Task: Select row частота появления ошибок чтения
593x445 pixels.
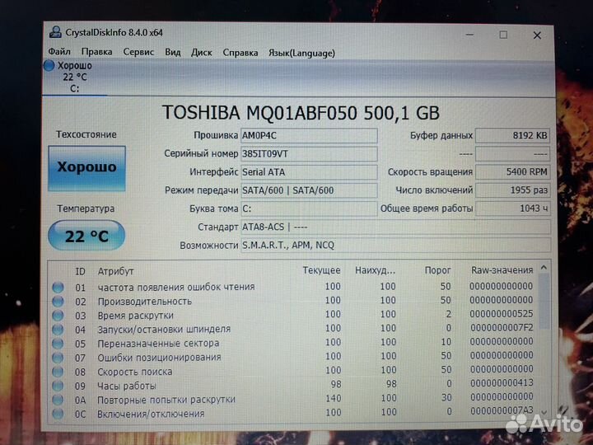Action: [293, 288]
